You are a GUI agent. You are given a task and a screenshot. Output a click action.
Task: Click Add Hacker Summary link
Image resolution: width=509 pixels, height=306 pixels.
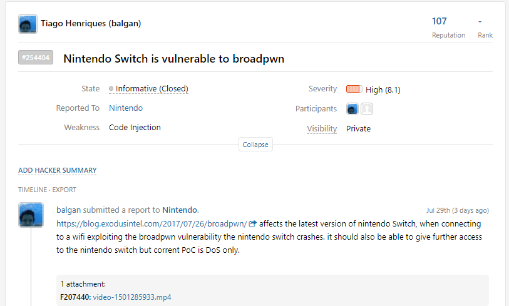coord(58,170)
